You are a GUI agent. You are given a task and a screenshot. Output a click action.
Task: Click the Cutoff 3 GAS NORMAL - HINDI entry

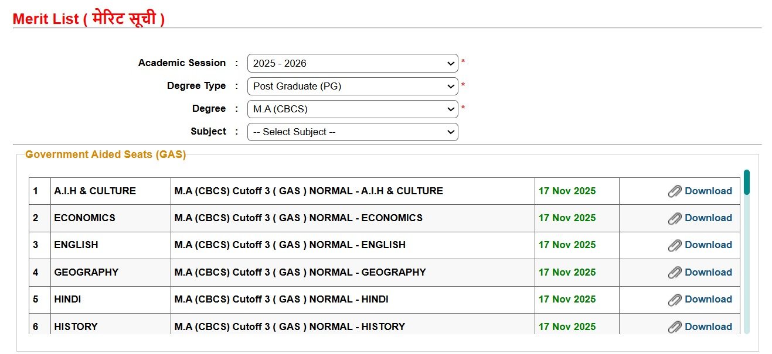(281, 299)
